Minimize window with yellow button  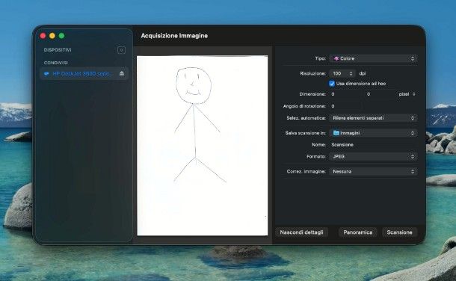coord(52,36)
